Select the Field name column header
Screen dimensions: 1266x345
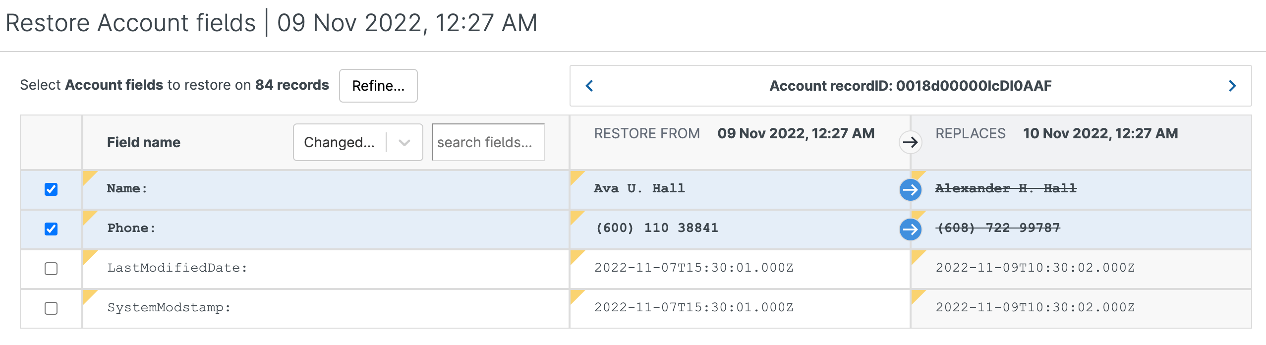(x=144, y=143)
